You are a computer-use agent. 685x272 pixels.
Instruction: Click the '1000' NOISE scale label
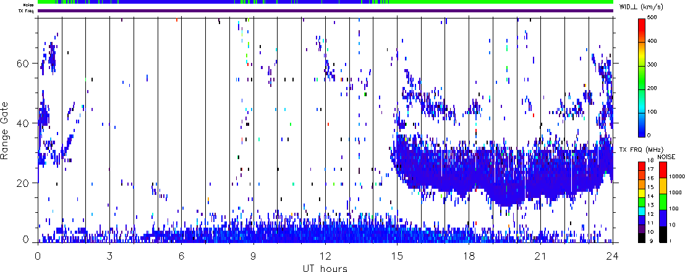(675, 194)
